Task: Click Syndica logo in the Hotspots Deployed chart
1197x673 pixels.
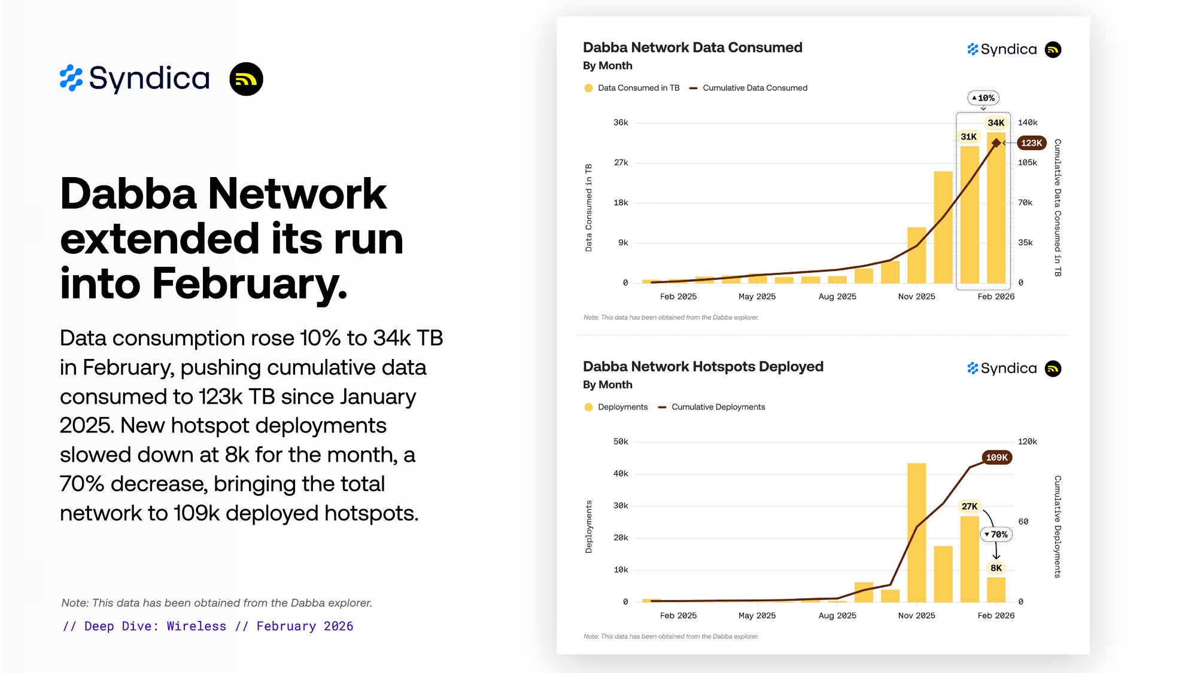Action: coord(1002,369)
